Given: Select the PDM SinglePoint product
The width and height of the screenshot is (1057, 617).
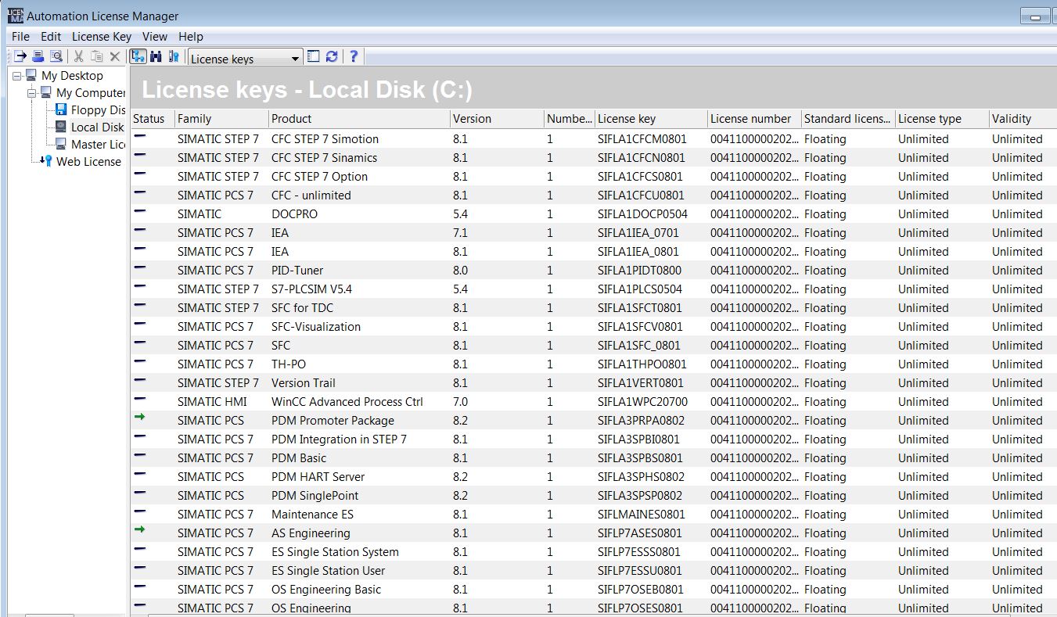Looking at the screenshot, I should click(315, 496).
